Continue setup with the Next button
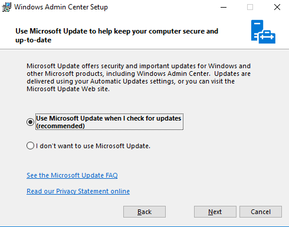The height and width of the screenshot is (227, 289). (215, 212)
